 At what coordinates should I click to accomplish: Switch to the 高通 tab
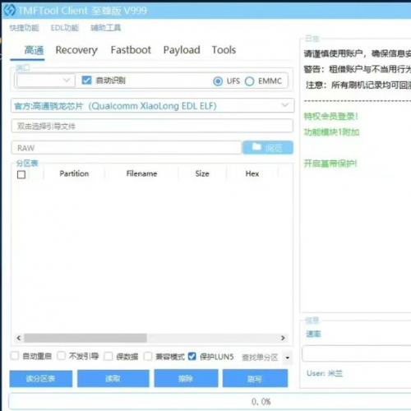point(34,50)
